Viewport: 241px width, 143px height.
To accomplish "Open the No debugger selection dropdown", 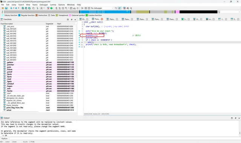I will [x=102, y=8].
